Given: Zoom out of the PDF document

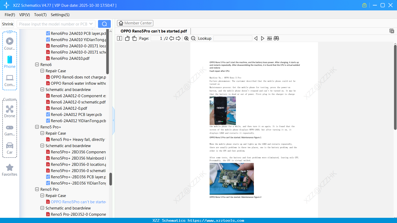Looking at the screenshot, I should [193, 38].
